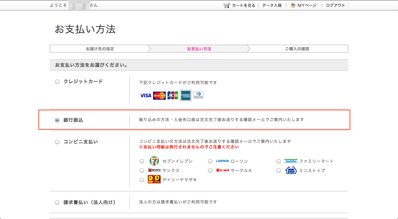
Task: Click the American Express logo
Action: pos(186,96)
